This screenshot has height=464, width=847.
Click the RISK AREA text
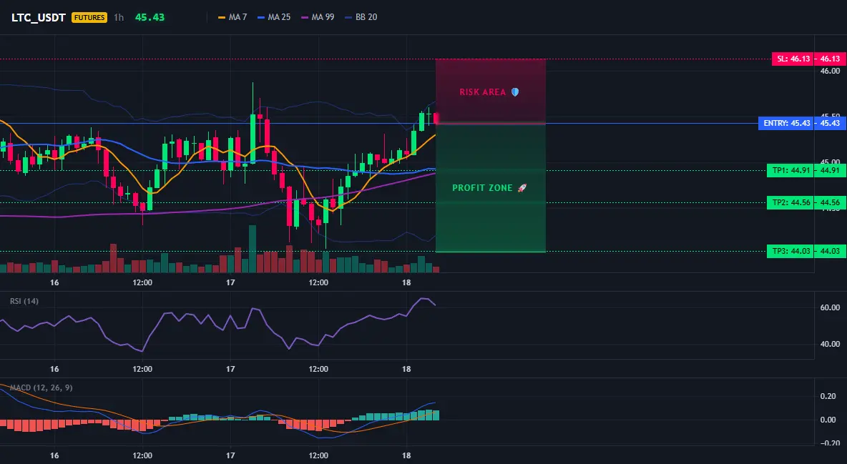[x=482, y=92]
